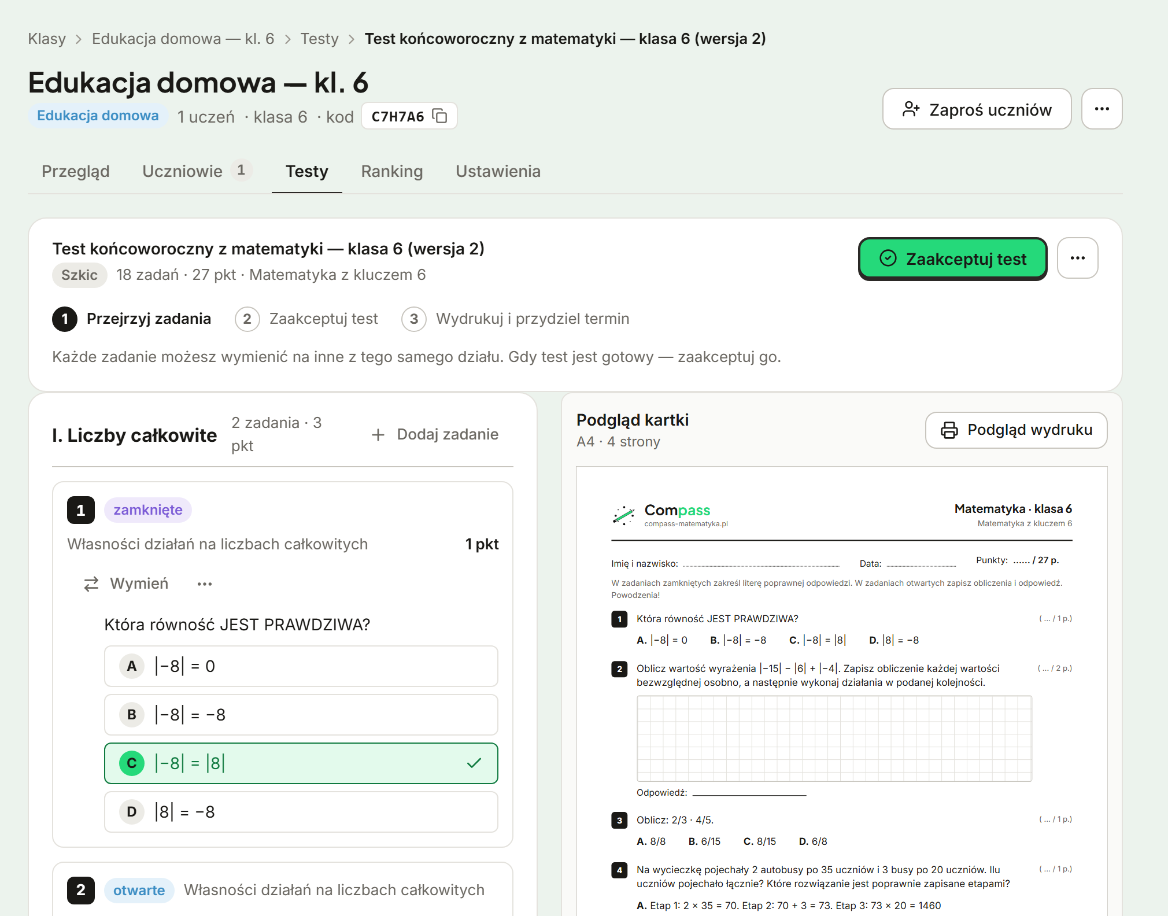
Task: Open the test more-options menu beside Zaakceptuj test
Action: click(1077, 258)
